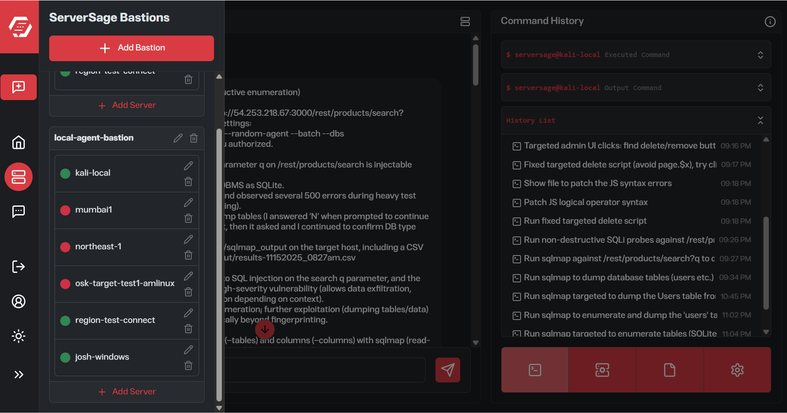Open 'Run sqlmap targeted to dump the Users table' entry

coord(632,296)
